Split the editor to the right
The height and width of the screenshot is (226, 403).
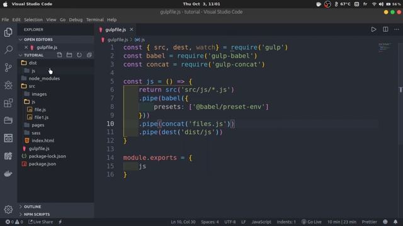point(385,30)
